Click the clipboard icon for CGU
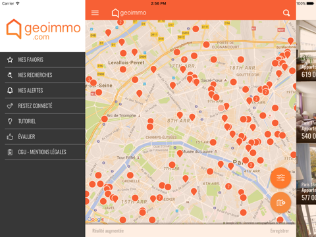 (x=10, y=152)
